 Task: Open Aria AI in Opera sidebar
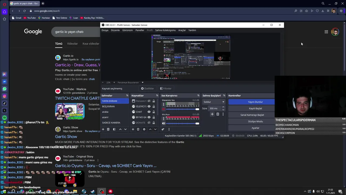[4, 74]
